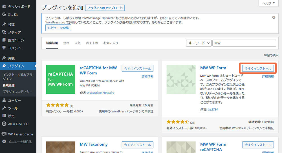The width and height of the screenshot is (282, 153).
Task: Install MW WP Form plugin now
Action: tap(258, 68)
